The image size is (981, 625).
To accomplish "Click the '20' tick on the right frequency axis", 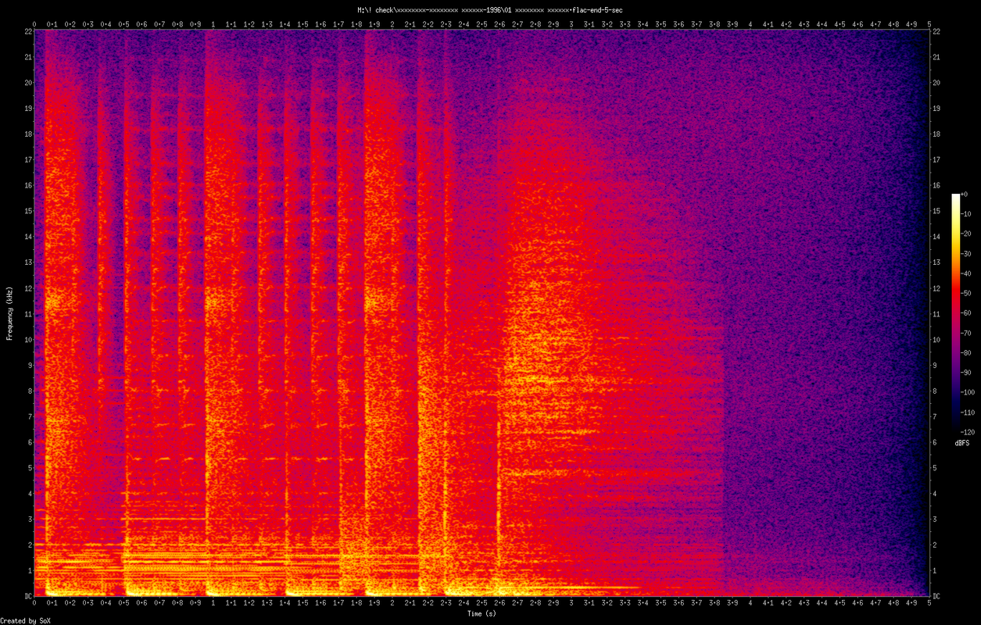I will click(936, 83).
